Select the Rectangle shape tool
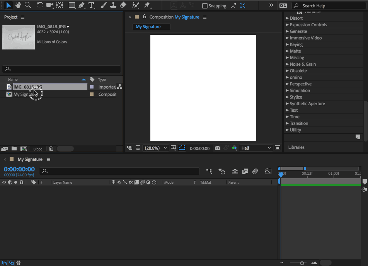 click(x=72, y=5)
